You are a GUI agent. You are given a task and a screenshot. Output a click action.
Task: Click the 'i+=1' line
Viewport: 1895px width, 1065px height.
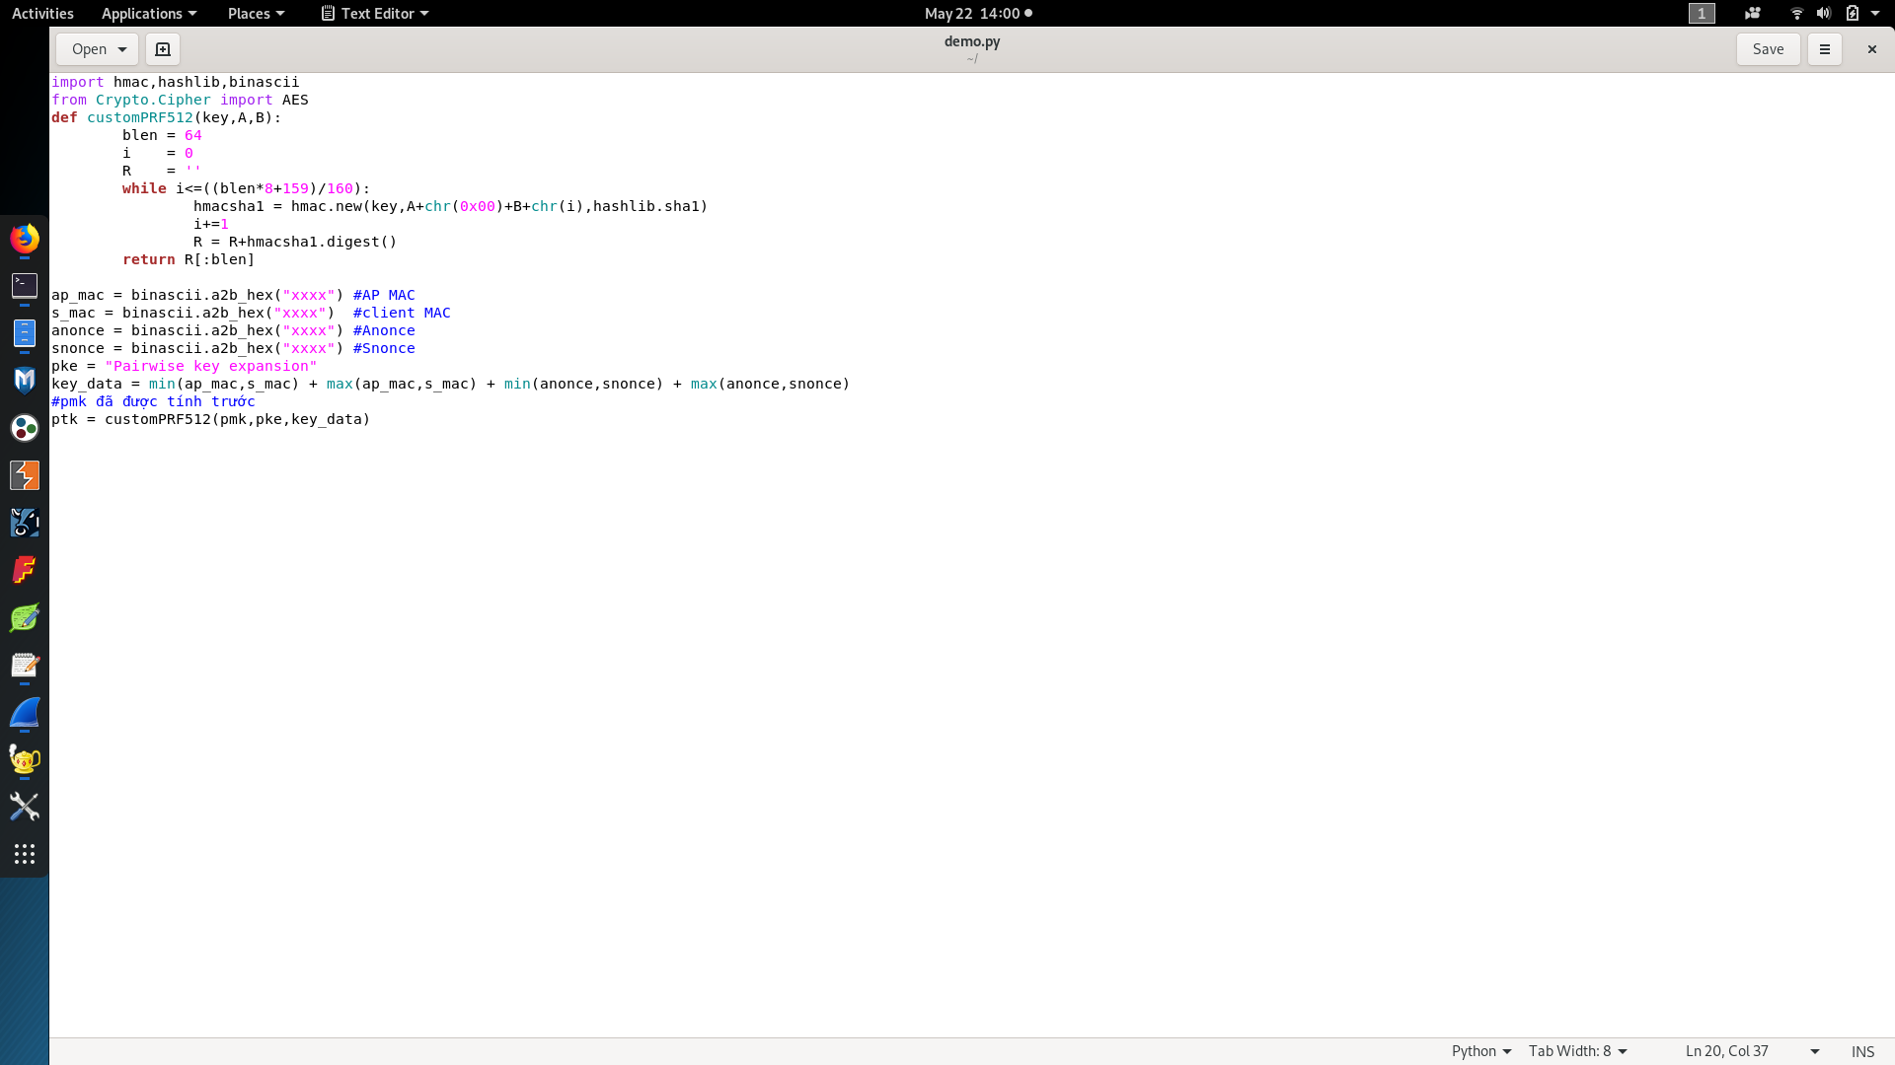coord(211,224)
